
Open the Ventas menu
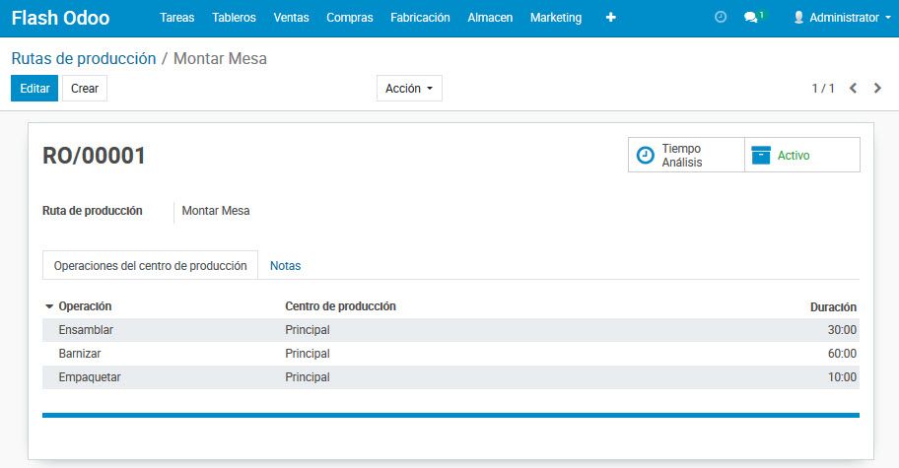tap(291, 18)
